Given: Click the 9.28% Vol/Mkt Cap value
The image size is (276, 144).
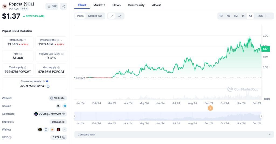Looking at the screenshot, I should (x=51, y=58).
